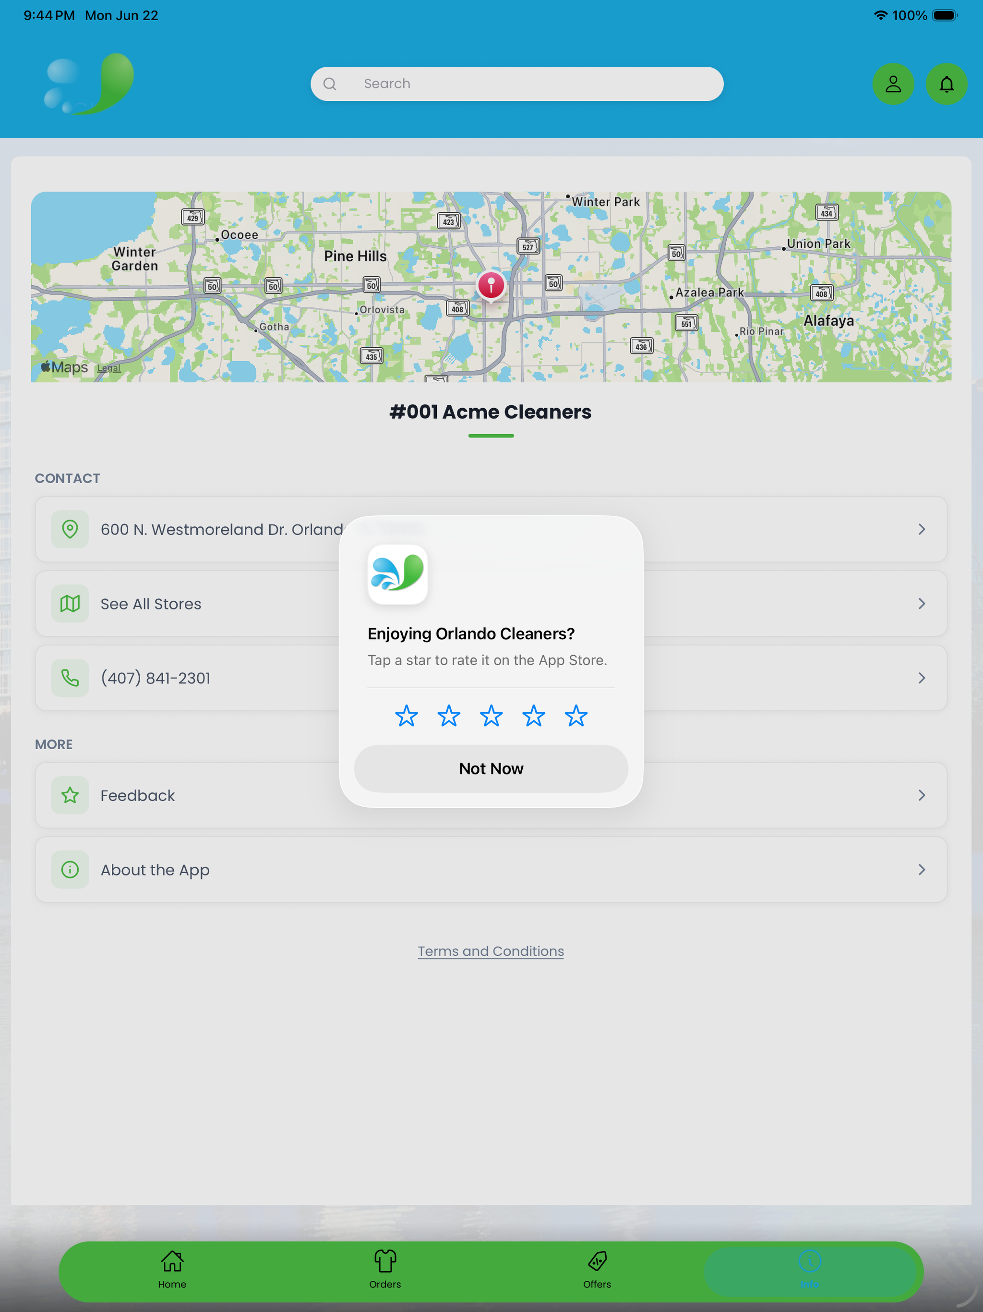Click the Search input field
This screenshot has height=1312, width=983.
[x=517, y=84]
